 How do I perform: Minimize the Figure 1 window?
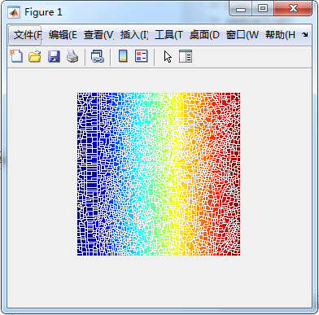pos(241,9)
